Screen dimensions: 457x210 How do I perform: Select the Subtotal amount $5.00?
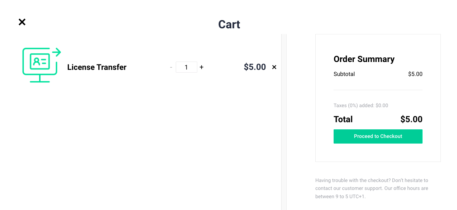point(415,74)
